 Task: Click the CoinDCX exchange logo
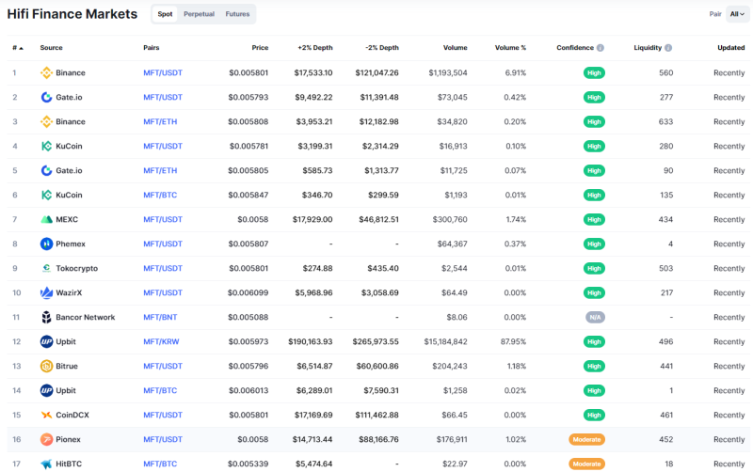(x=46, y=415)
